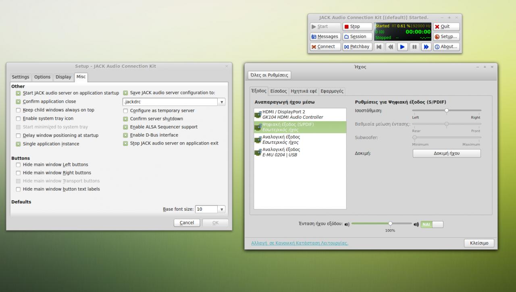Image resolution: width=516 pixels, height=292 pixels.
Task: Quit the JACK control application
Action: point(446,27)
